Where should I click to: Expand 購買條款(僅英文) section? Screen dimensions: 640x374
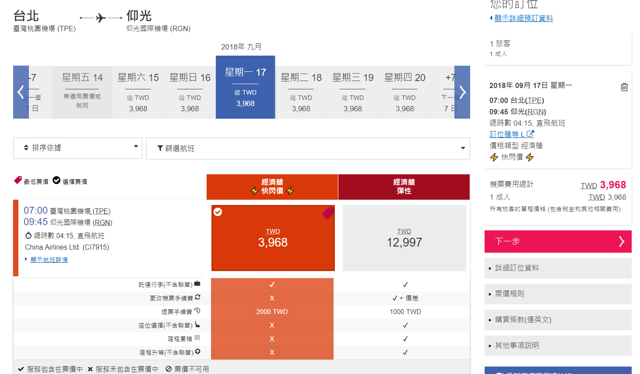tap(558, 320)
